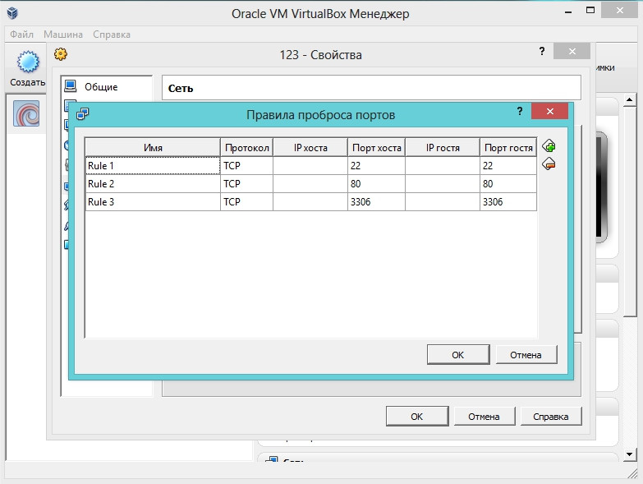Click the TCP protocol cell of Rule 1
The image size is (643, 484).
click(246, 166)
